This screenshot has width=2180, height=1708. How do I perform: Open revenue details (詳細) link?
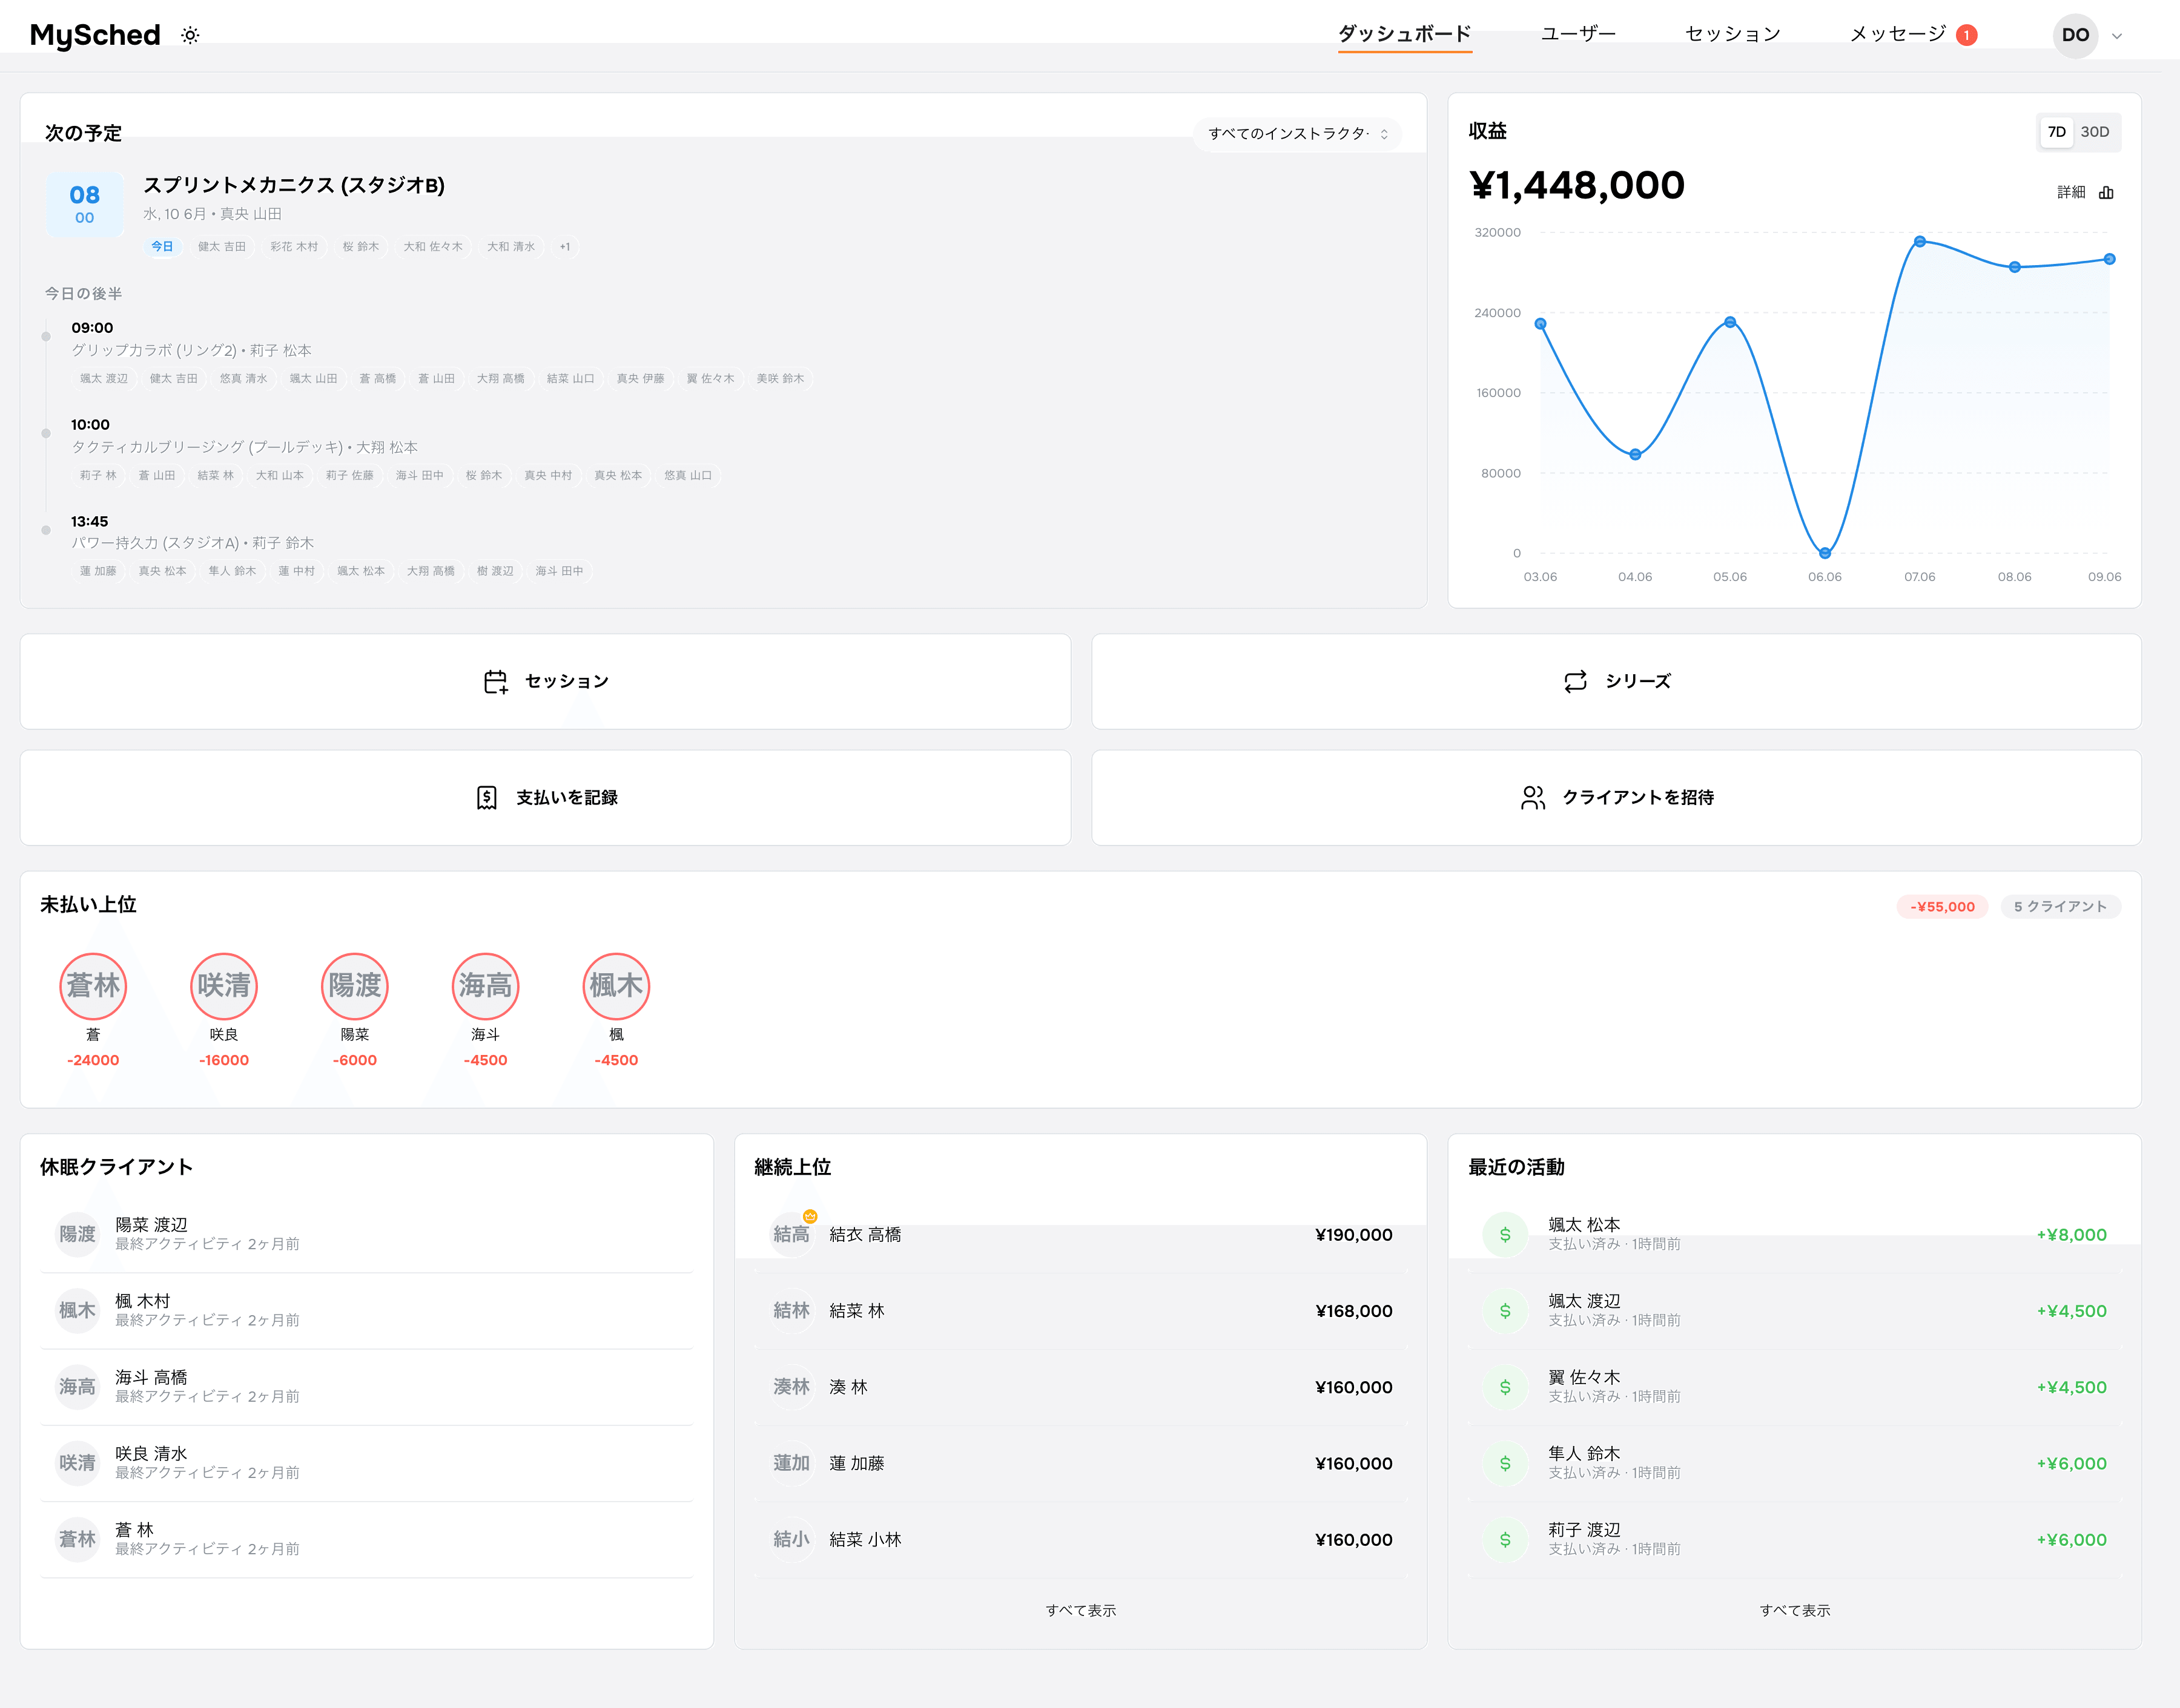click(2071, 192)
